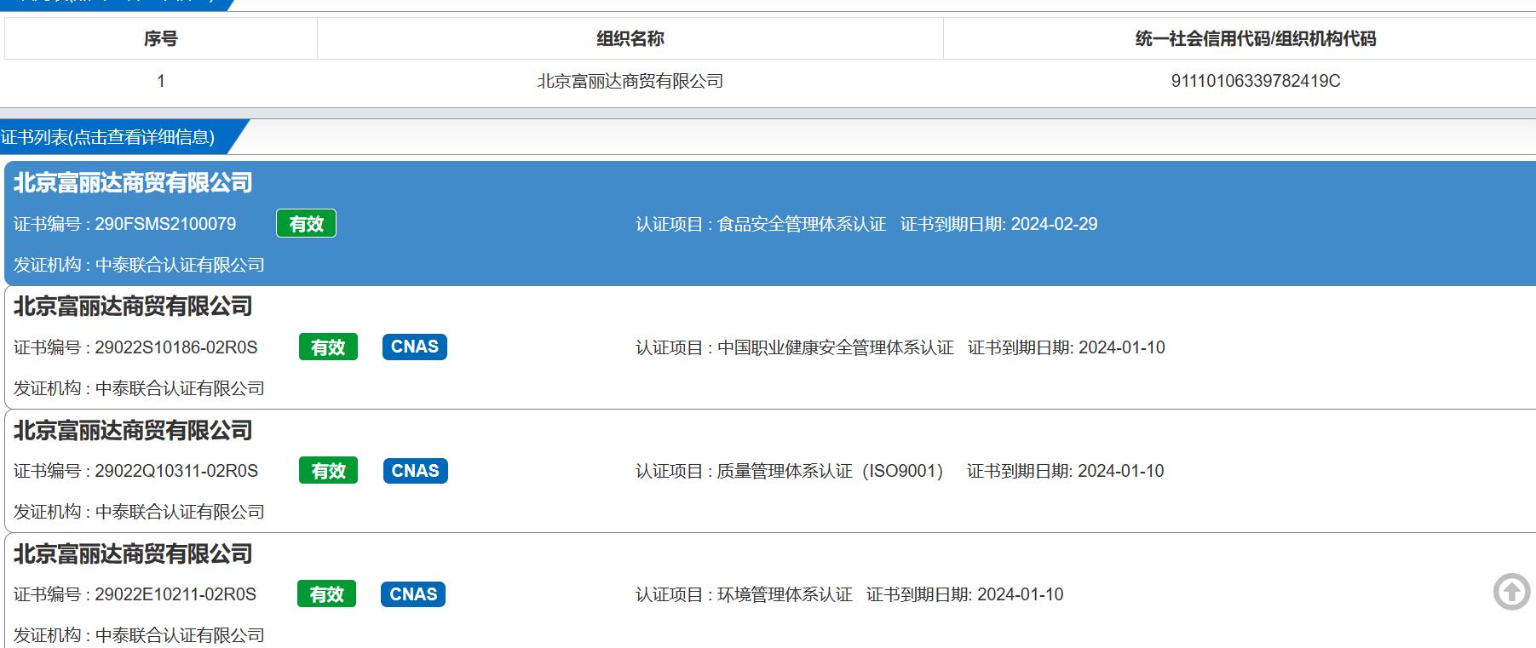This screenshot has height=648, width=1536.
Task: Click CNAS badge on certificate 29022Q10311-02R0S
Action: click(x=415, y=471)
